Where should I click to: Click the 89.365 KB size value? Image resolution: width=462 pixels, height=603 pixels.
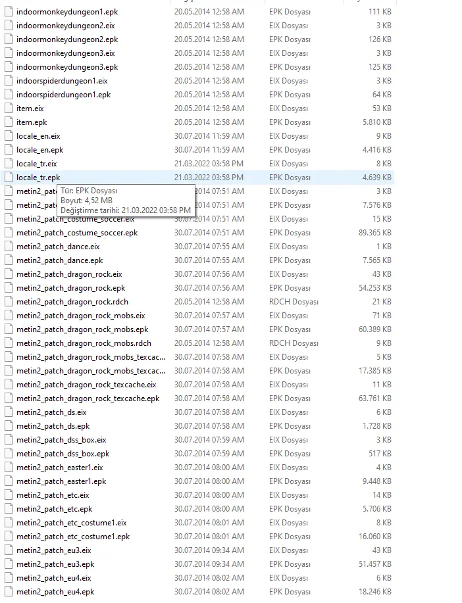point(373,233)
